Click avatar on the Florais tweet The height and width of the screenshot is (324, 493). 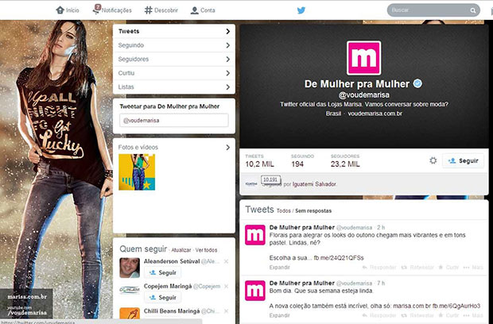coord(255,235)
